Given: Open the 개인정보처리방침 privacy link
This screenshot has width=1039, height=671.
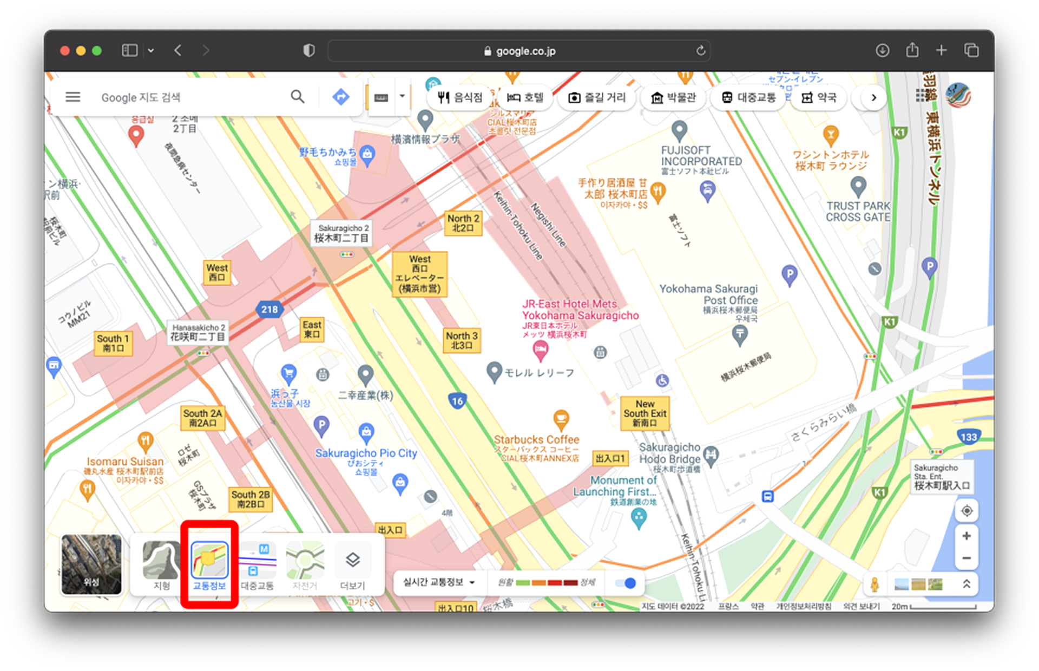Looking at the screenshot, I should pos(804,607).
